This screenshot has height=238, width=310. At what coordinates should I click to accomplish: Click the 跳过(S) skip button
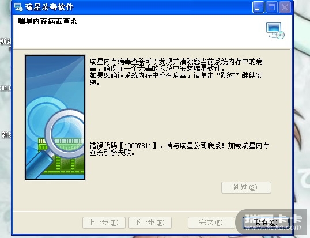point(246,187)
